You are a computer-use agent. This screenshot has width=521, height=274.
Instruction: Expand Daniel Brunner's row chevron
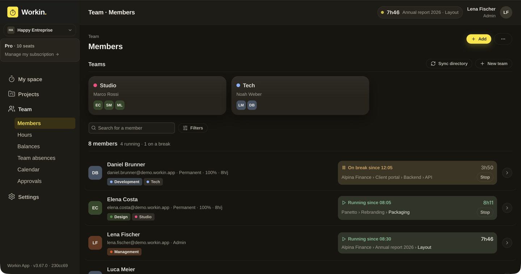pyautogui.click(x=507, y=173)
